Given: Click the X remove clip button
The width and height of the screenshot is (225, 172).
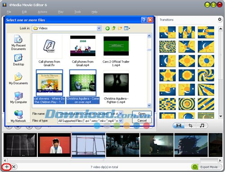Looking at the screenshot, I should point(13,167).
